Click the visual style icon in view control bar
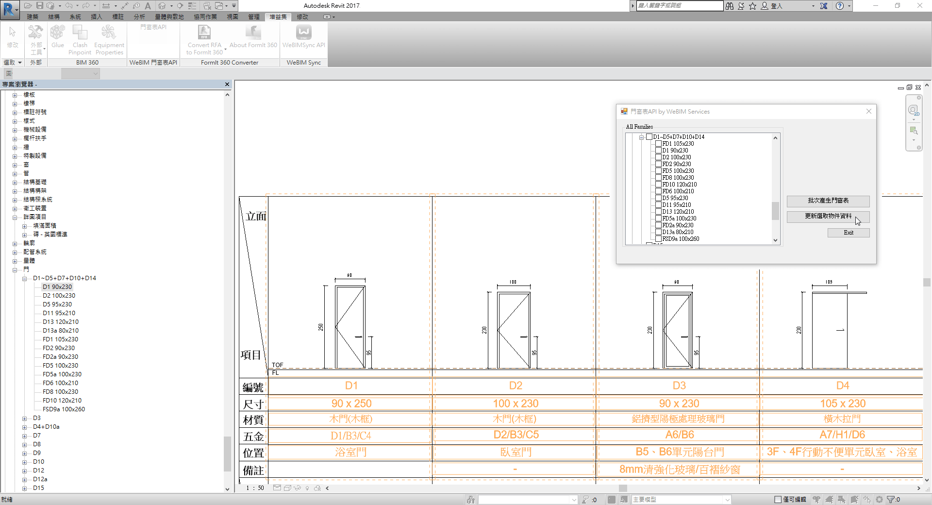 click(x=288, y=488)
